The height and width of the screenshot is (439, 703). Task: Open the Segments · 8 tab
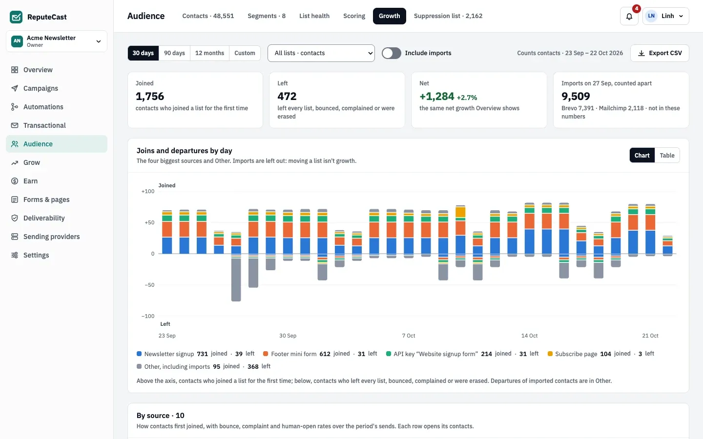(x=267, y=16)
